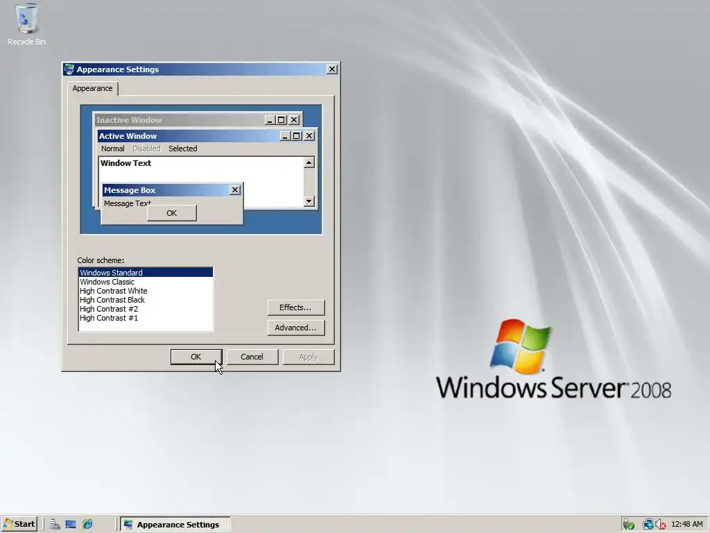Pick High Contrast Black scheme
The width and height of the screenshot is (710, 533).
click(146, 300)
